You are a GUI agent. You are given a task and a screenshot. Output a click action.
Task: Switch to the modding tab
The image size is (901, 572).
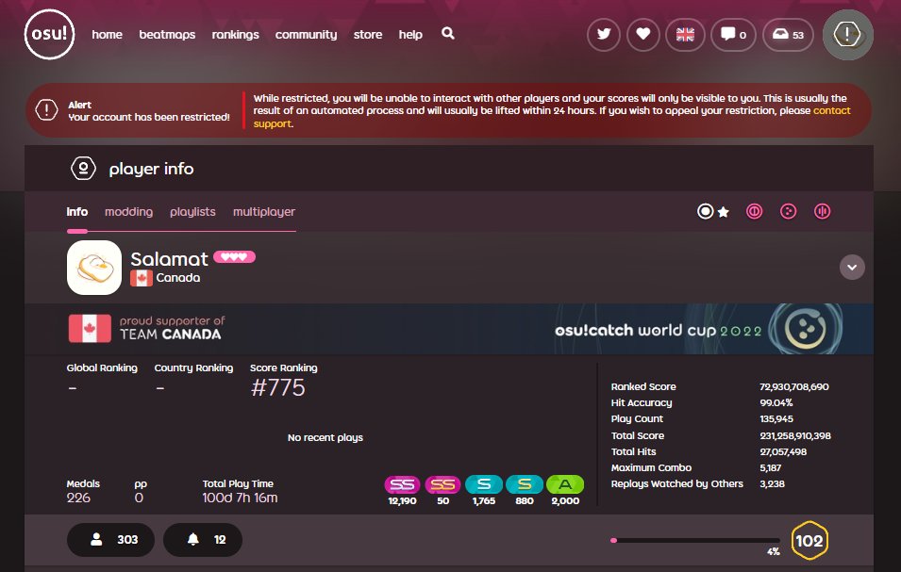128,212
